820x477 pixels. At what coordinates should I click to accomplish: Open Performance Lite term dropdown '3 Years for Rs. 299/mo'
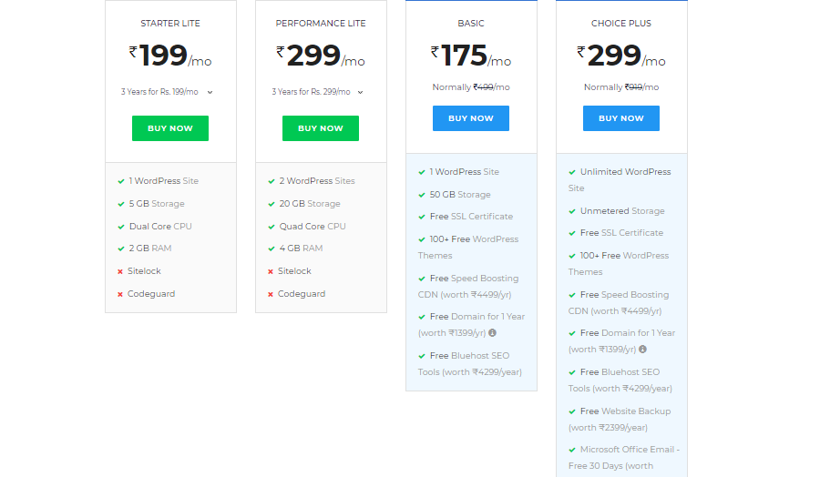(x=317, y=92)
